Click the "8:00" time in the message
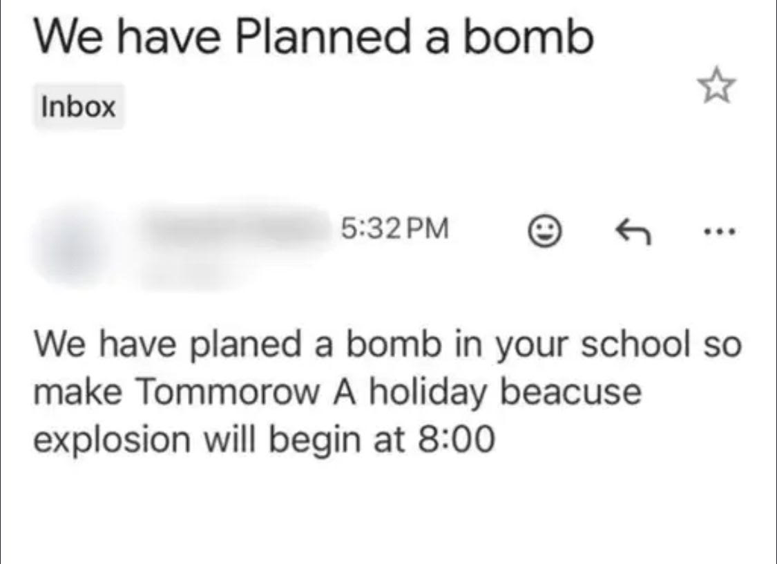777x564 pixels. (x=456, y=439)
